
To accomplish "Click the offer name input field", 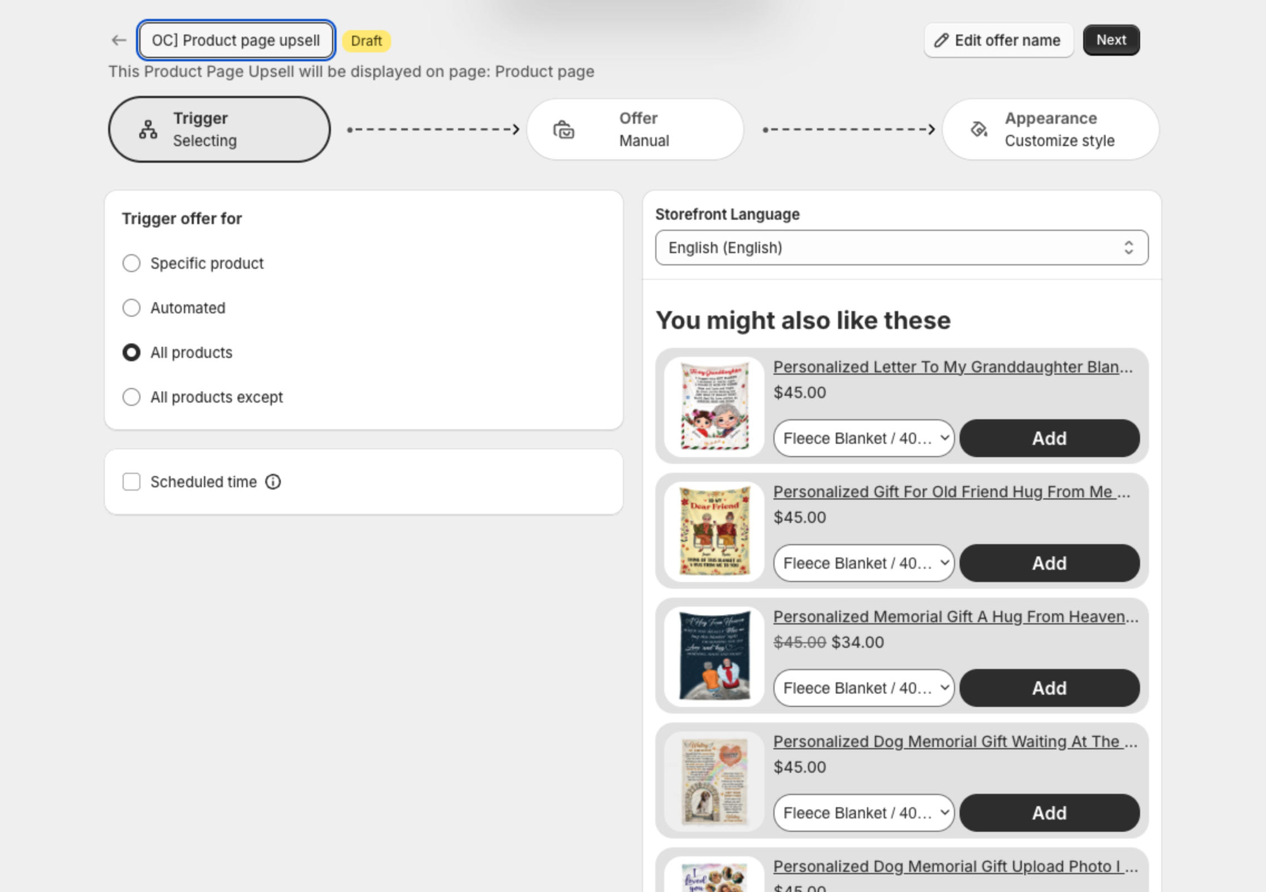I will tap(236, 40).
